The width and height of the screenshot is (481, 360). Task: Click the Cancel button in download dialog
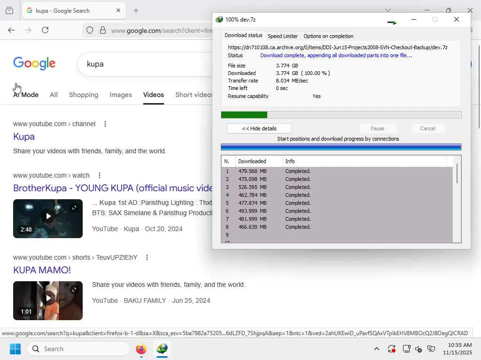tap(427, 128)
